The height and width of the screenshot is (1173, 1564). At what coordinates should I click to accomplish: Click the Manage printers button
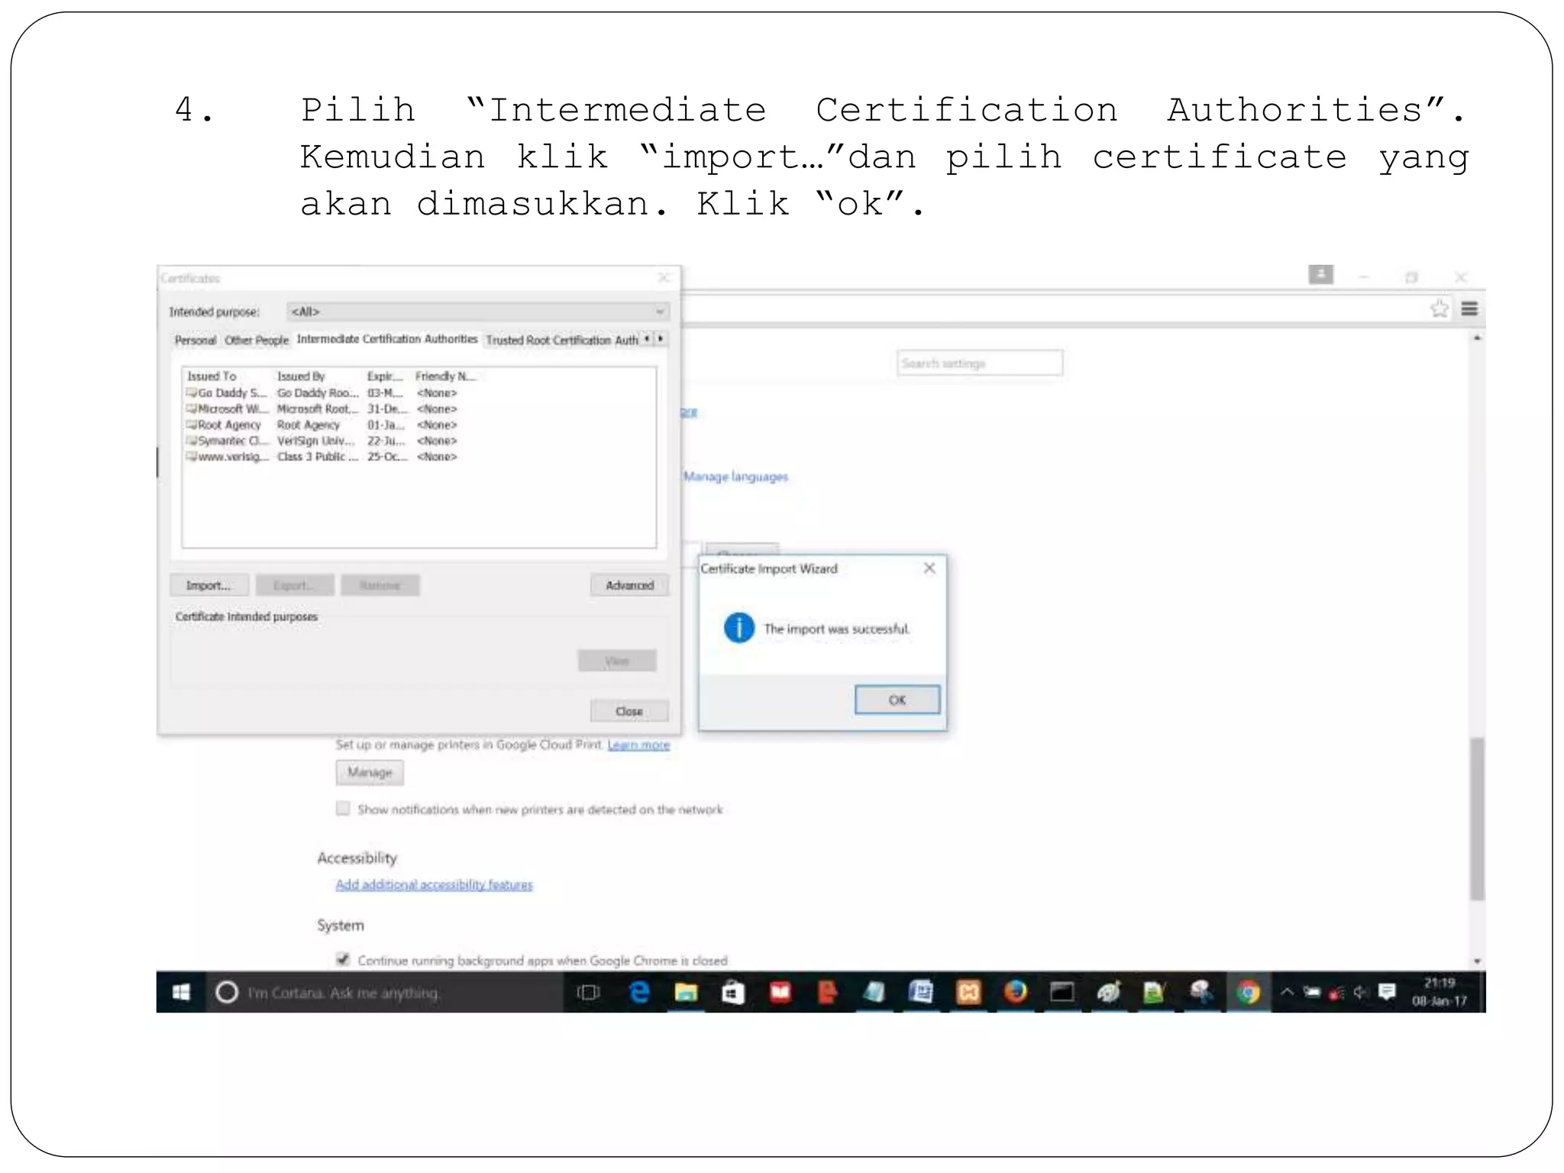tap(370, 772)
